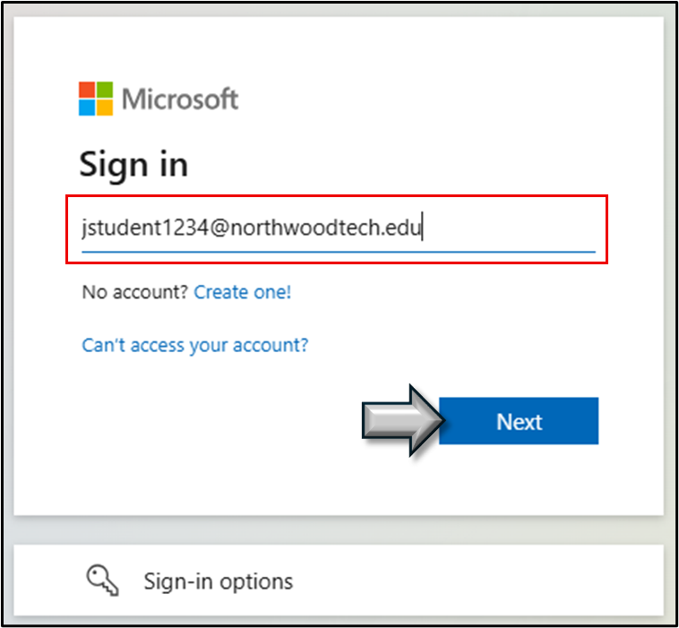Click the gray arrow pointing at Next
This screenshot has height=628, width=679.
click(404, 420)
